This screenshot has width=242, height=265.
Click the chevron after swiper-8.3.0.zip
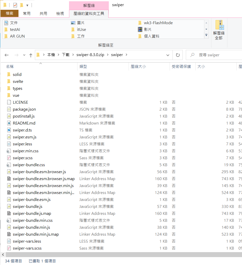coord(108,55)
